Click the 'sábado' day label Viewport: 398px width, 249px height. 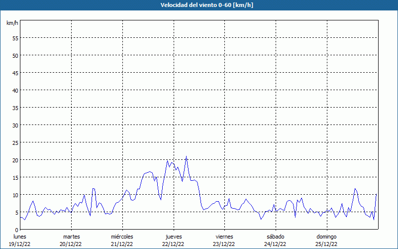pyautogui.click(x=276, y=237)
